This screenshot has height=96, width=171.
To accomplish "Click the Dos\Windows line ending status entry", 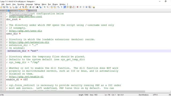I will [x=144, y=95].
